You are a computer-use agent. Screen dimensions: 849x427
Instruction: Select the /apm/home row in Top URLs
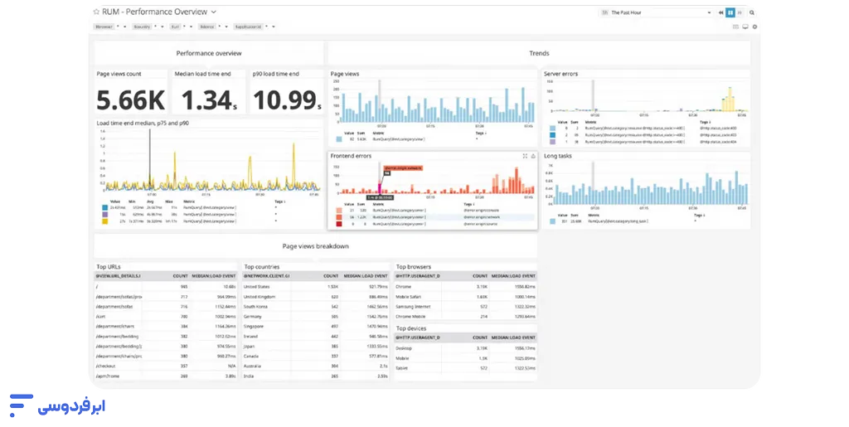click(166, 376)
